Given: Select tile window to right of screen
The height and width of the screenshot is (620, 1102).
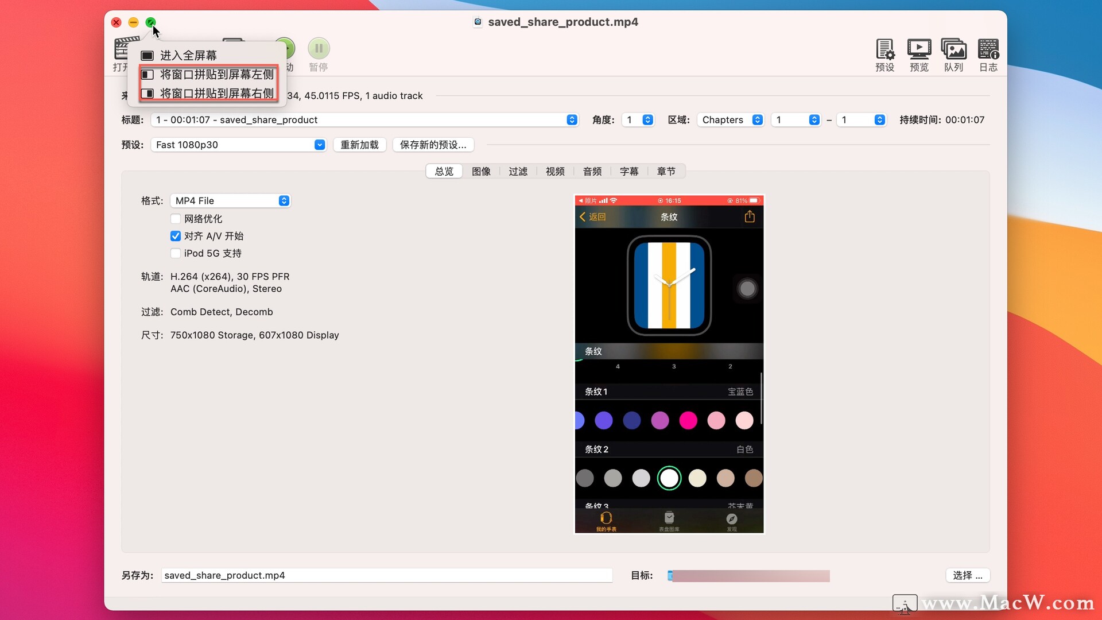Looking at the screenshot, I should point(208,94).
